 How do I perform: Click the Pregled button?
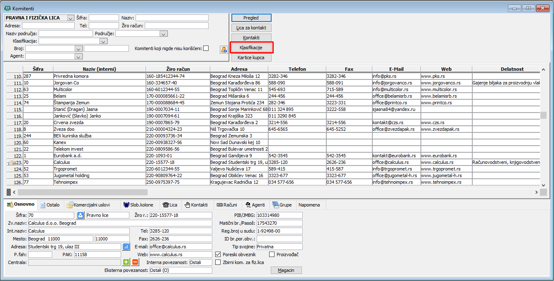[251, 18]
